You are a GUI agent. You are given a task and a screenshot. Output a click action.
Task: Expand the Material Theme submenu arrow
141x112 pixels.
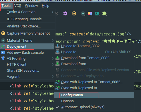click(53, 41)
